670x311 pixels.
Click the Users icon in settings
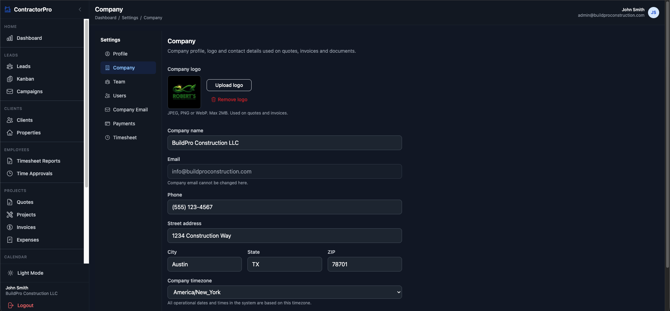pyautogui.click(x=107, y=96)
